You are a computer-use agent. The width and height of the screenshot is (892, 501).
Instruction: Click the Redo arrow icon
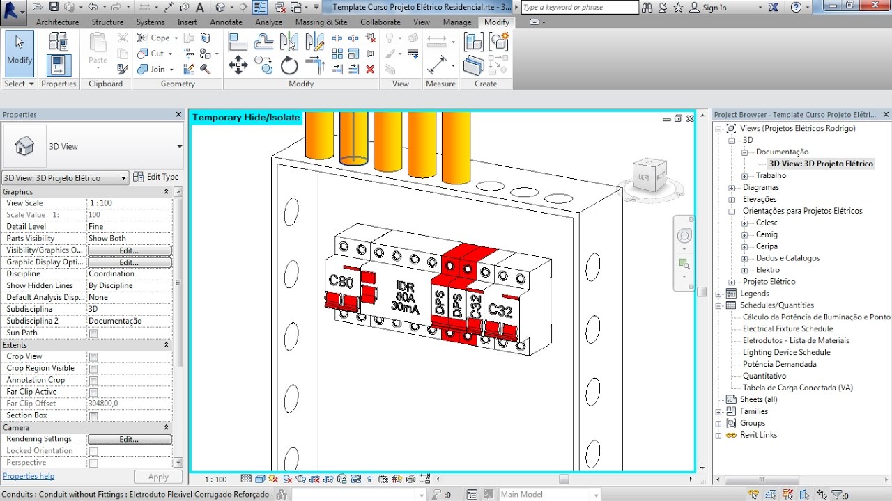click(115, 8)
